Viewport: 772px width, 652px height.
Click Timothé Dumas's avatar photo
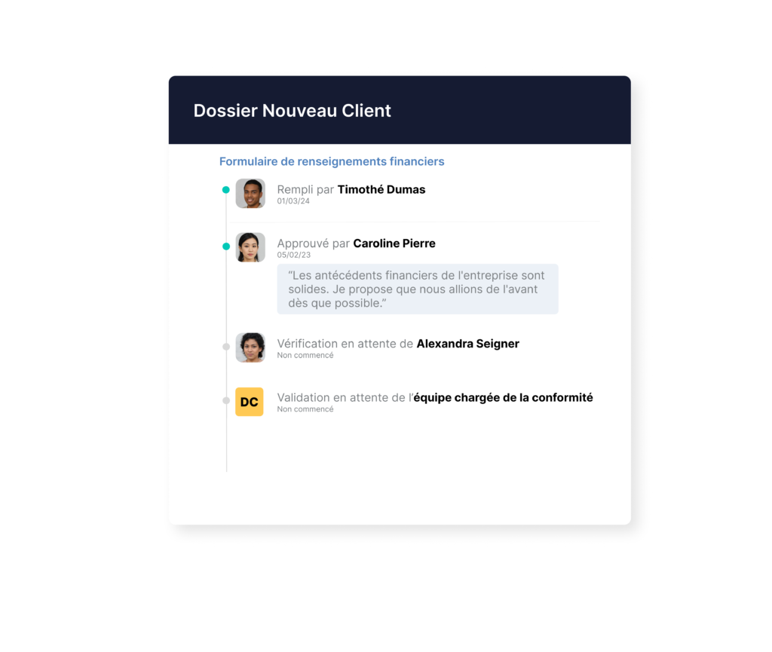tap(250, 194)
